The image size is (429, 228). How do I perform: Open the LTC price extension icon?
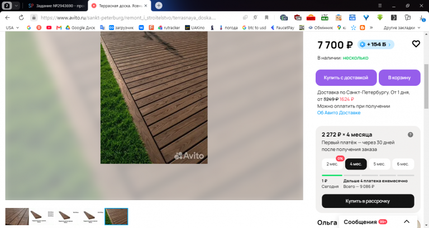[x=325, y=17]
